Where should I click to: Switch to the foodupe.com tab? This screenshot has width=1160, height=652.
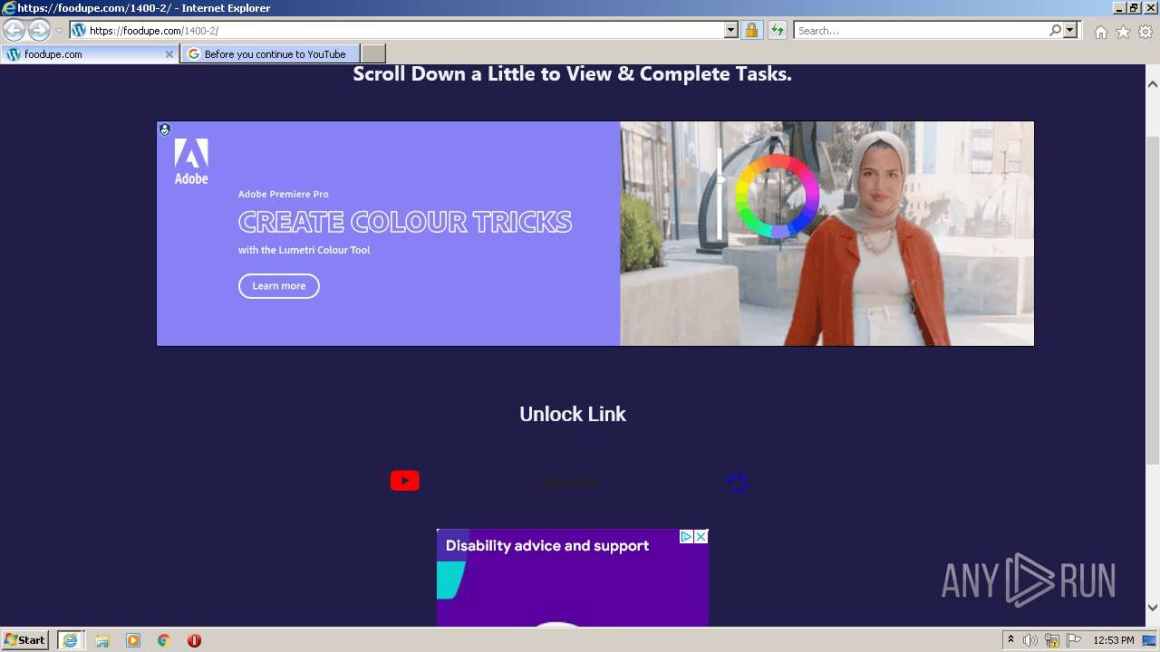click(89, 54)
